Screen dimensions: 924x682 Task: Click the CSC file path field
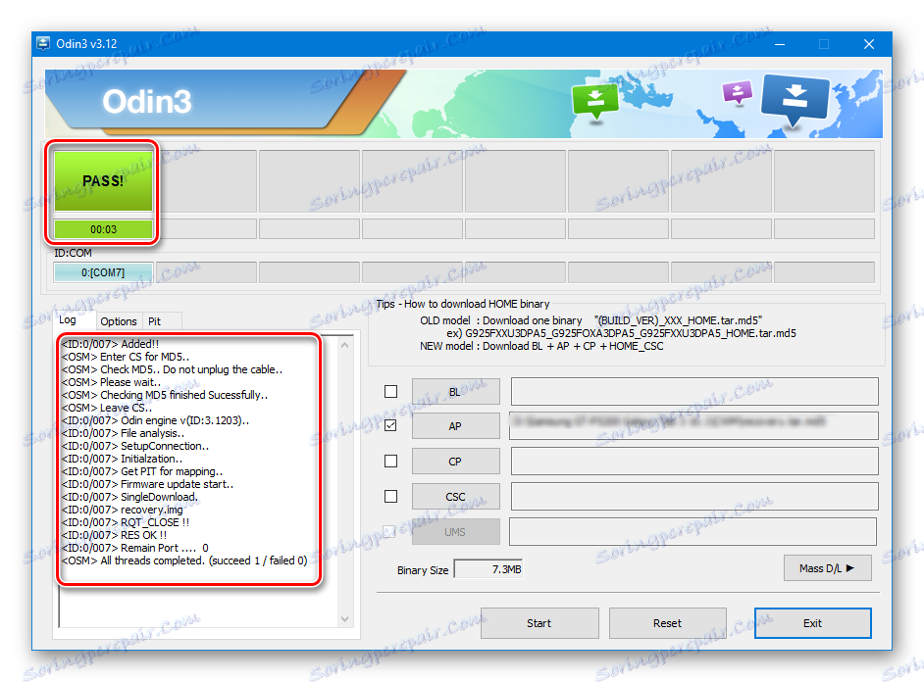click(694, 497)
